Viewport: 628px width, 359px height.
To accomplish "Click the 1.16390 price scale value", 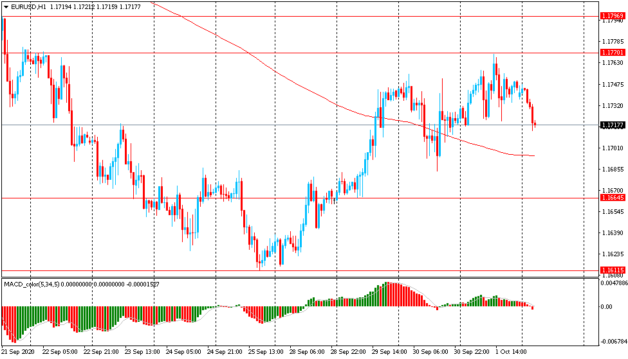I will (613, 232).
